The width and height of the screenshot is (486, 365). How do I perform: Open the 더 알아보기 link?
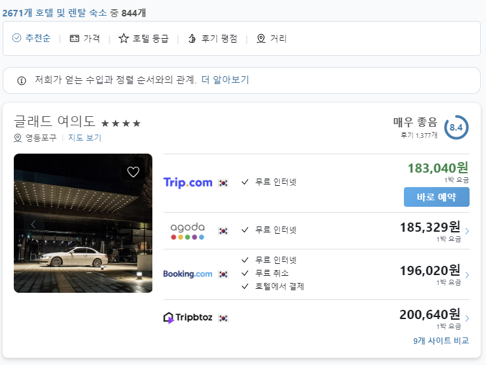[225, 80]
